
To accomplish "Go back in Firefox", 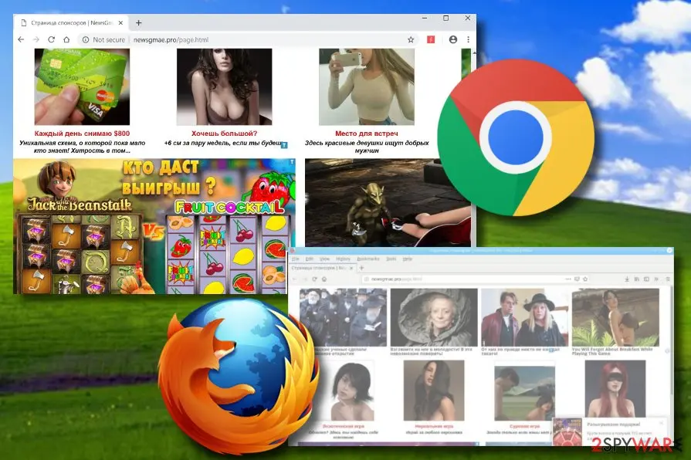I will (x=294, y=279).
